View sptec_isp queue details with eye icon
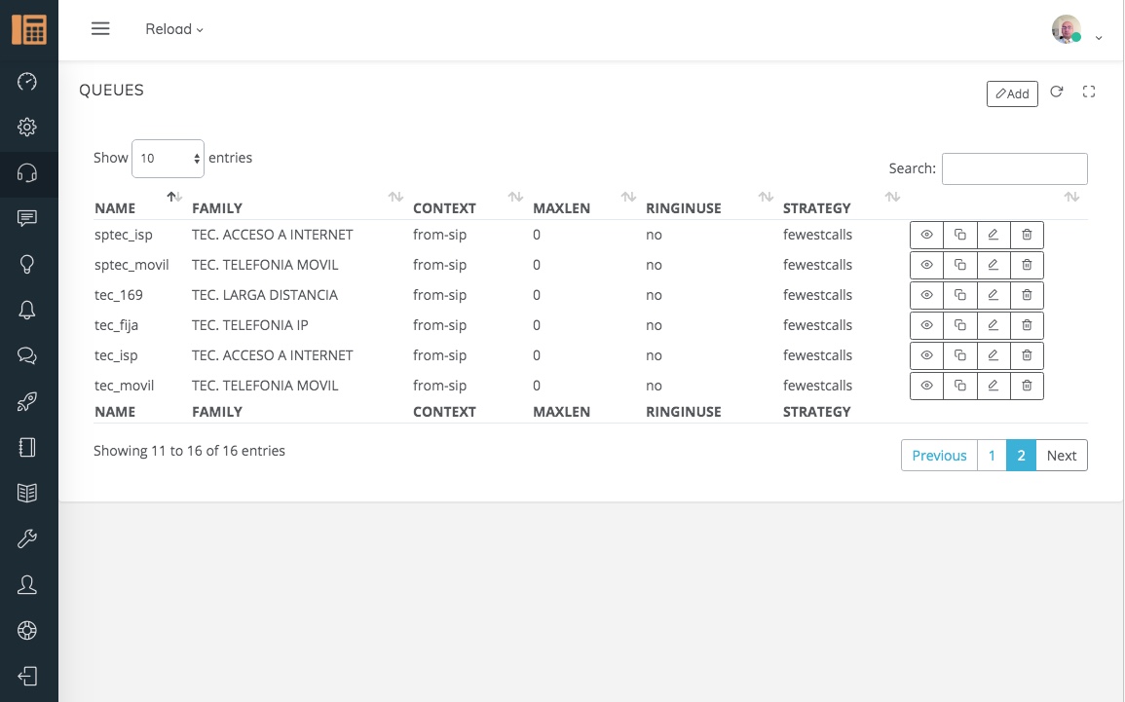This screenshot has height=702, width=1125. [926, 235]
